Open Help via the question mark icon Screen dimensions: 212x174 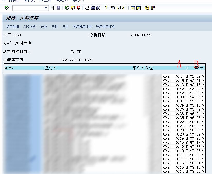point(147,8)
